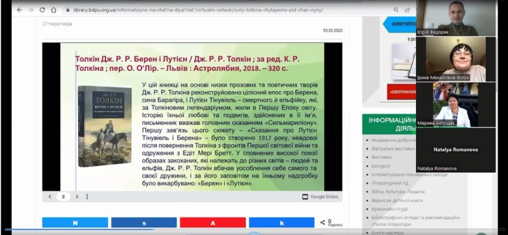The width and height of the screenshot is (508, 235).
Task: Open presentation in Google Slides
Action: (320, 196)
